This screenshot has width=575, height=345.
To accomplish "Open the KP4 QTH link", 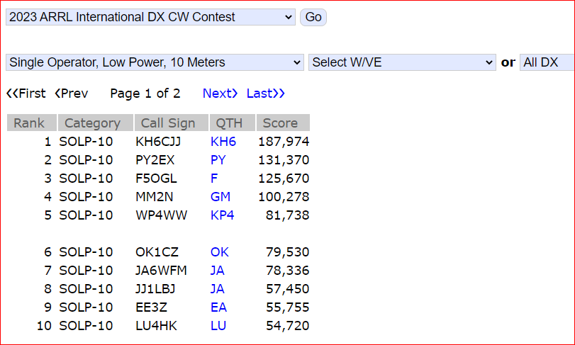I will pyautogui.click(x=222, y=215).
